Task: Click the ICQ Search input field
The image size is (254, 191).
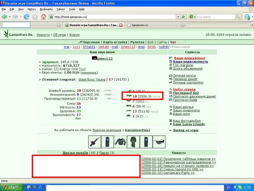Action: point(215,17)
